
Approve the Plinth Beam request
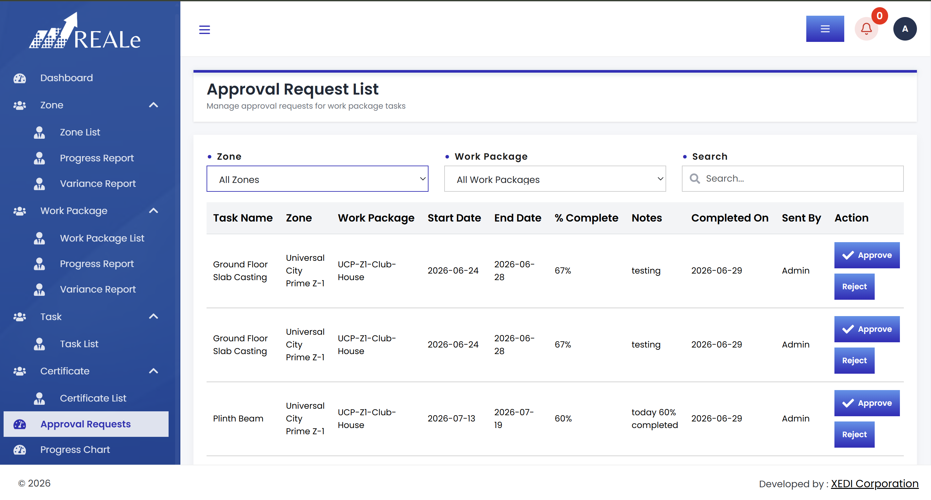(867, 403)
